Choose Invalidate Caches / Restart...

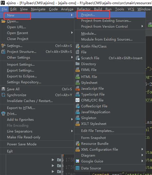[30, 101]
